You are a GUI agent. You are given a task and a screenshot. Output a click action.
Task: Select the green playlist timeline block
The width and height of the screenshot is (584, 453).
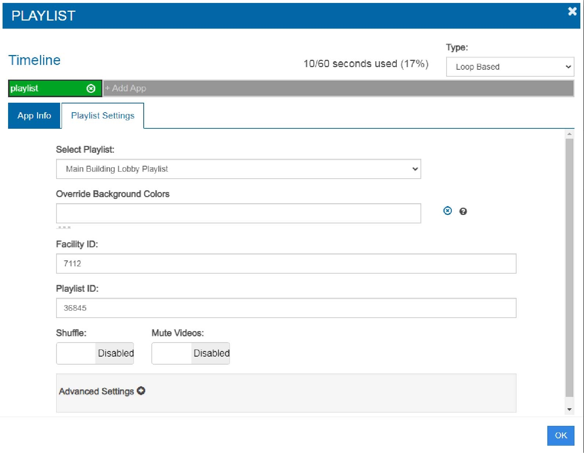[46, 88]
